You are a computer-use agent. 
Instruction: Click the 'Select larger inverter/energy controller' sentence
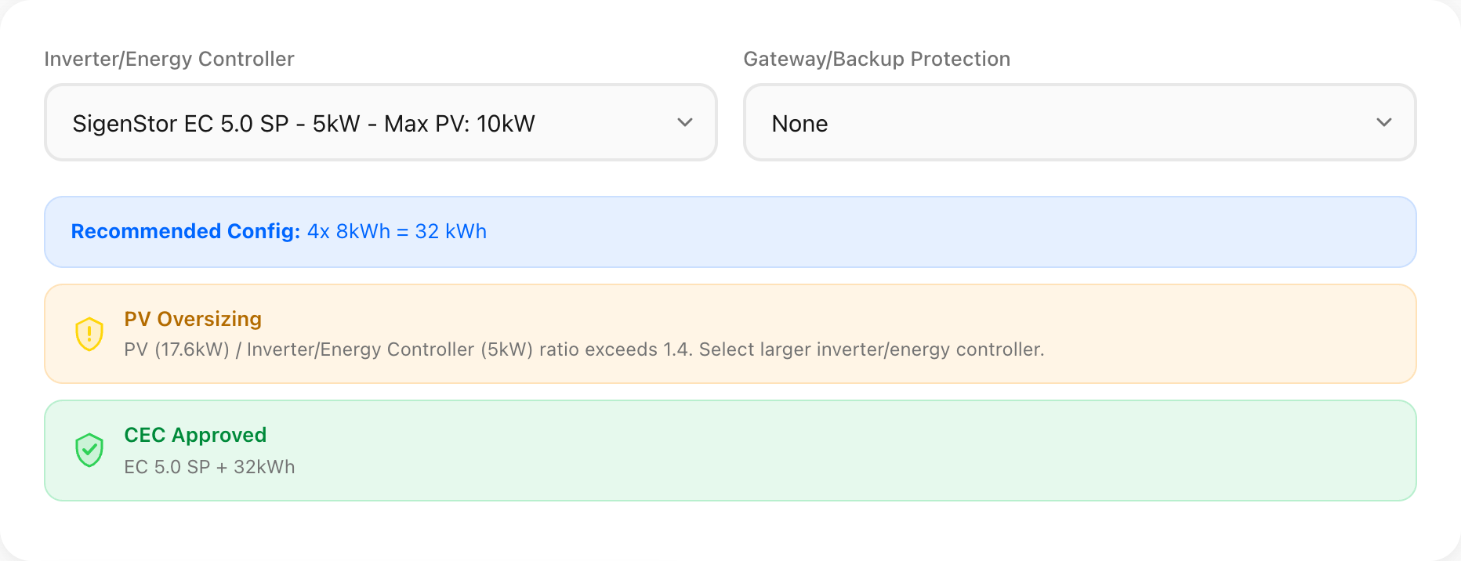coord(872,349)
